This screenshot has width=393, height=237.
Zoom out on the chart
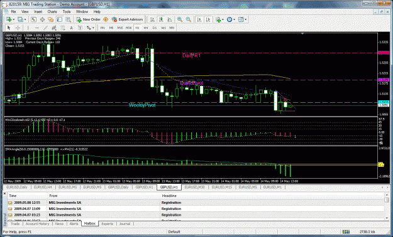(189, 19)
